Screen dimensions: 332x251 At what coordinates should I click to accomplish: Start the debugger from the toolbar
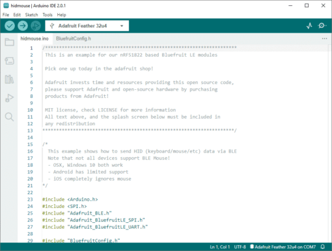point(36,26)
